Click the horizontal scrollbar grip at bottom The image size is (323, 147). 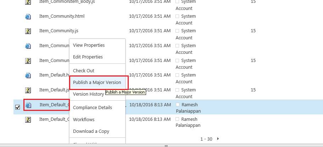(166, 146)
